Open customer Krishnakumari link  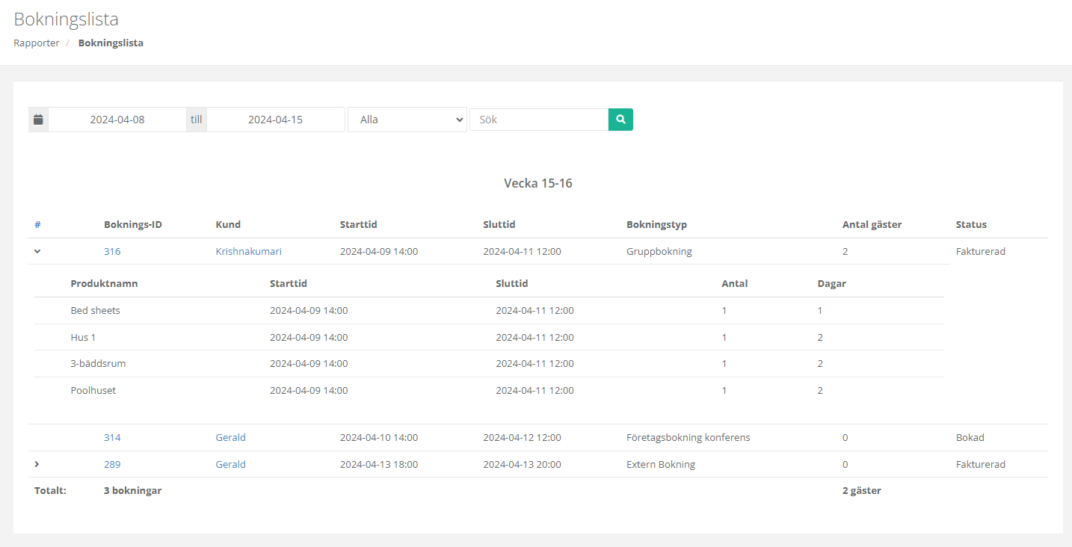point(248,252)
